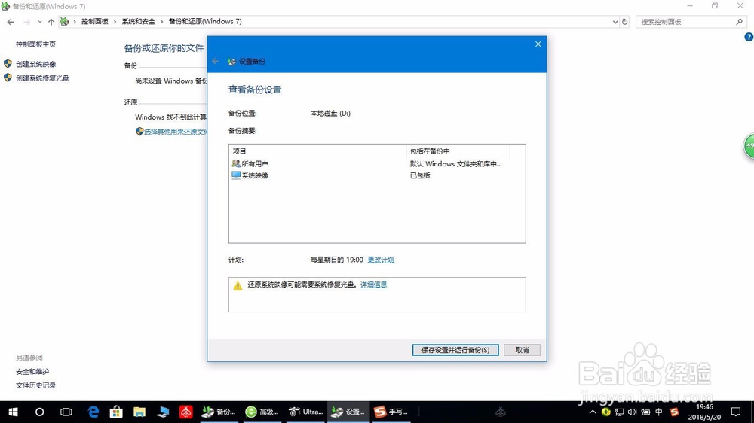754x423 pixels.
Task: Open the Action Center notification icon
Action: click(x=736, y=412)
